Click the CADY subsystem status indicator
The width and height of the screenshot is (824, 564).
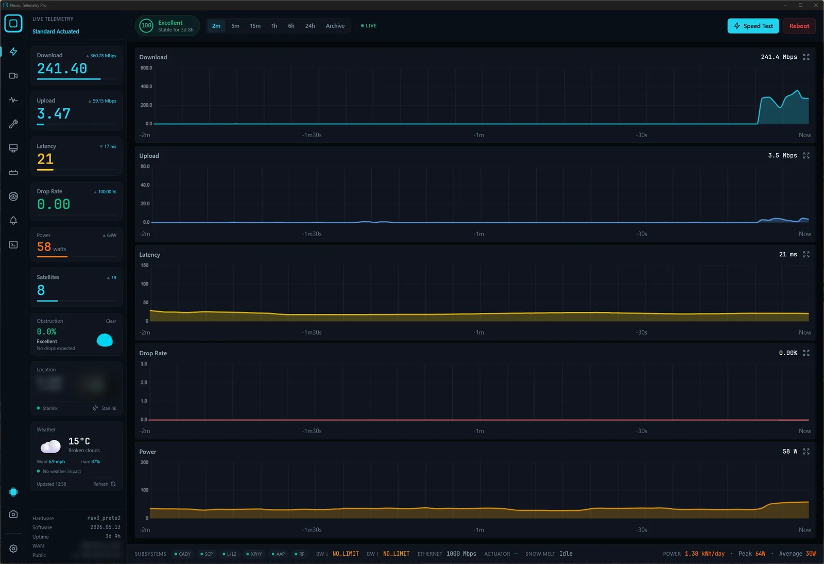pyautogui.click(x=182, y=554)
